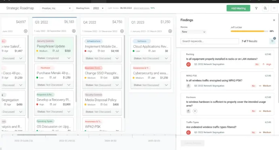Click the grayed menu icon in header
The height and width of the screenshot is (150, 279).
(274, 8)
